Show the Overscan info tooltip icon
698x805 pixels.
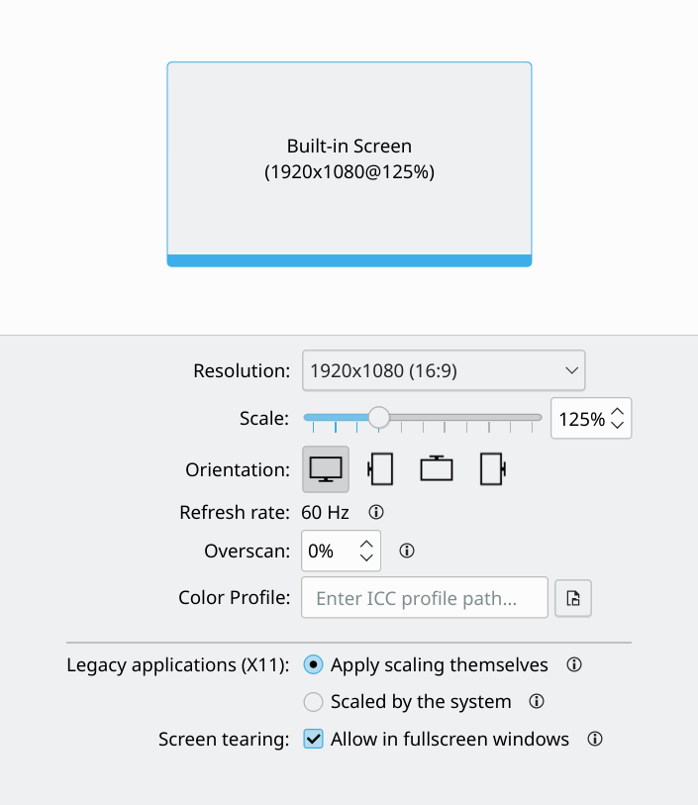pyautogui.click(x=406, y=551)
